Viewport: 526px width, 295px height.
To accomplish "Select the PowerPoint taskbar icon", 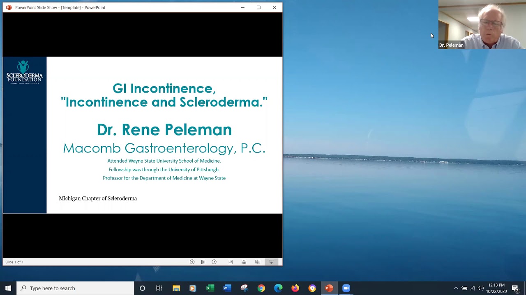I will pyautogui.click(x=329, y=288).
